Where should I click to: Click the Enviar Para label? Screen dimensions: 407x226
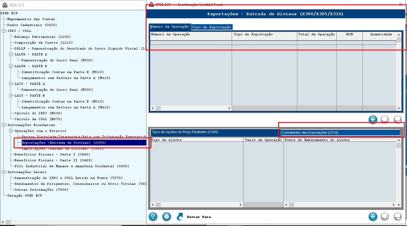click(199, 217)
